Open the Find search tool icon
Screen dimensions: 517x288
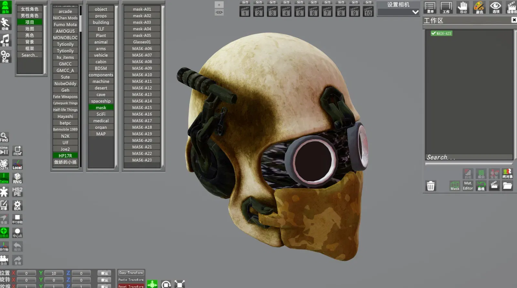coord(4,137)
